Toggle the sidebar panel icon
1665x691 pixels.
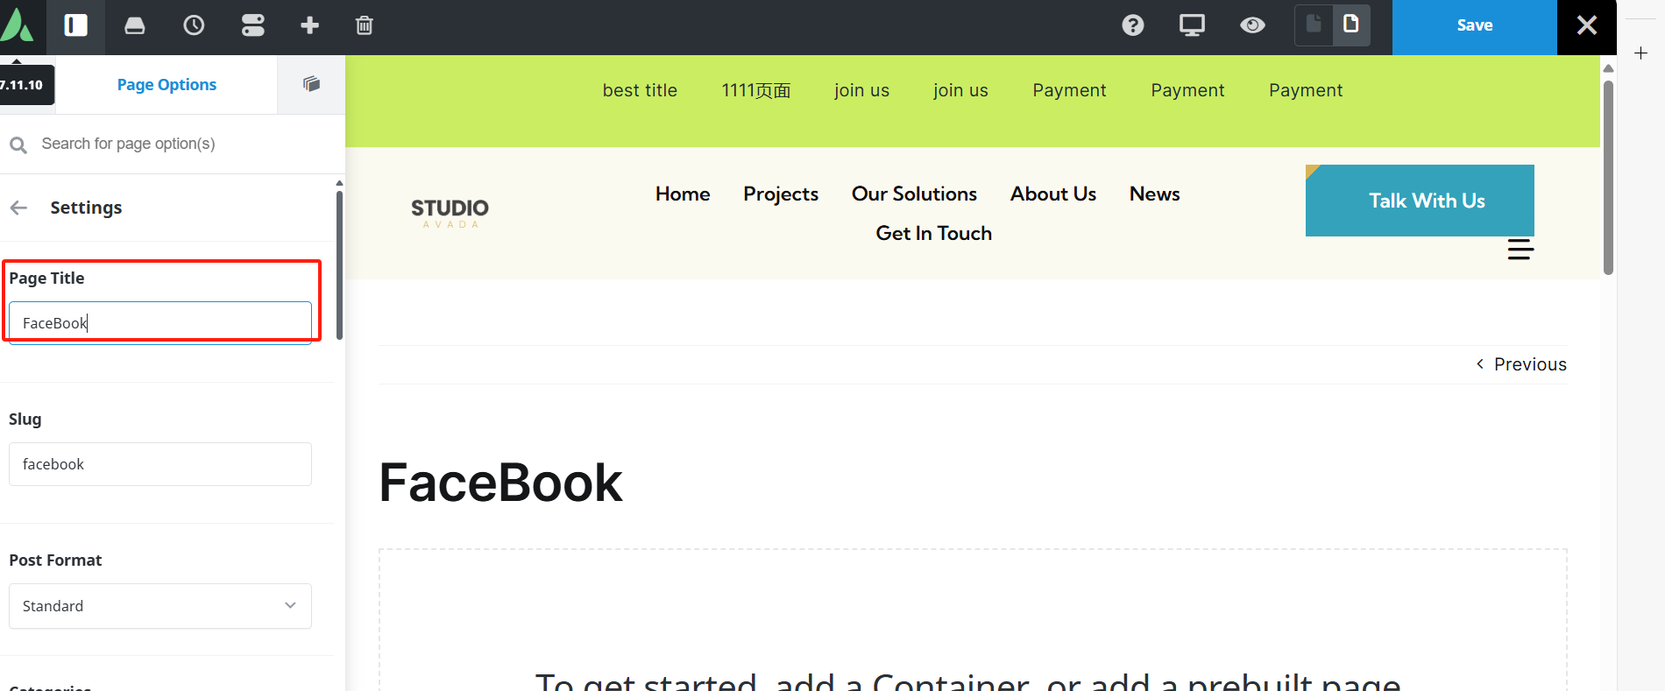(76, 25)
